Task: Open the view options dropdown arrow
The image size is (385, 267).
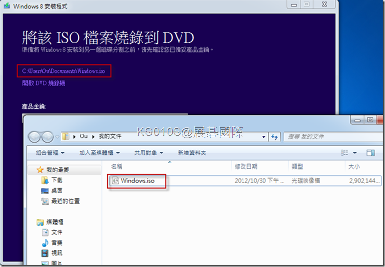Action: point(355,153)
